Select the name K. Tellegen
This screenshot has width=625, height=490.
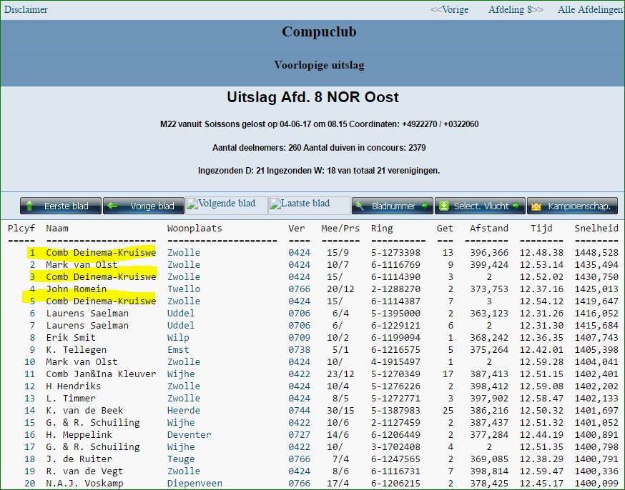[x=76, y=350]
